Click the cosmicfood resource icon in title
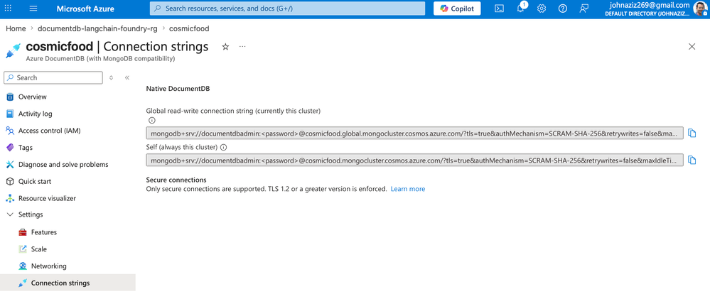This screenshot has width=710, height=294. [13, 50]
